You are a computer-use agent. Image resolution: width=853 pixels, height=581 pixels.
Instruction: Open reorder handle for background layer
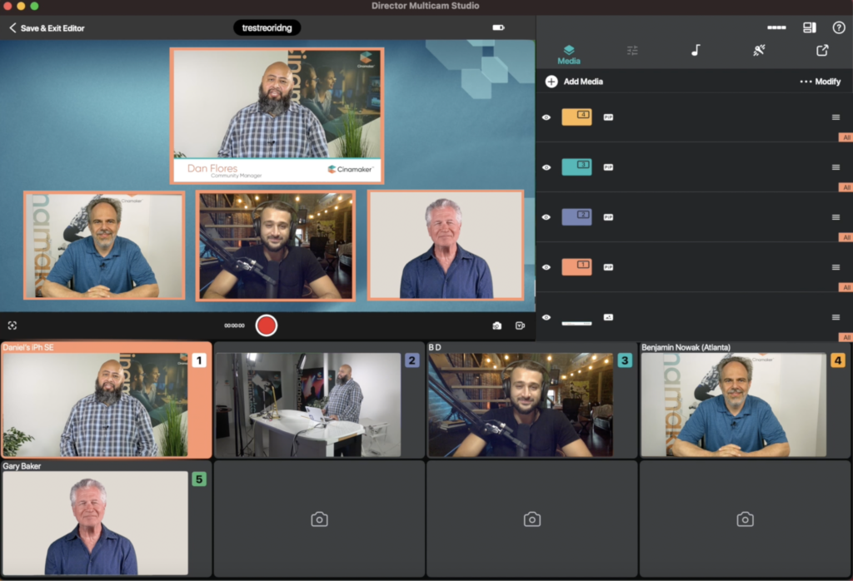coord(836,317)
